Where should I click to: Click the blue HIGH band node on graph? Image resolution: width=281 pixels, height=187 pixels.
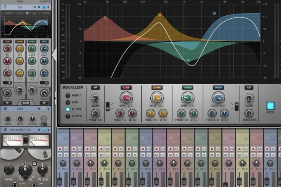[214, 13]
